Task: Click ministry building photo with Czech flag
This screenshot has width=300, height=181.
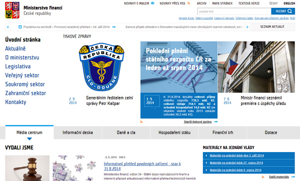Action: pyautogui.click(x=256, y=67)
